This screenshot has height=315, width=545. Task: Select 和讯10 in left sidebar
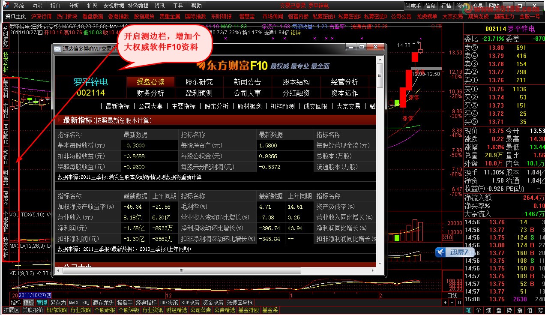pyautogui.click(x=6, y=157)
